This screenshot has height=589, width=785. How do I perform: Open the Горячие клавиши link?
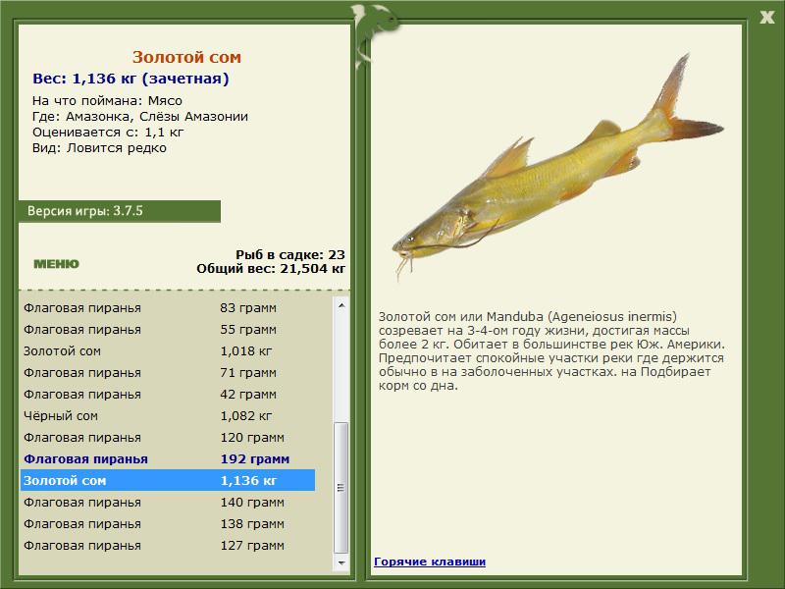click(430, 562)
